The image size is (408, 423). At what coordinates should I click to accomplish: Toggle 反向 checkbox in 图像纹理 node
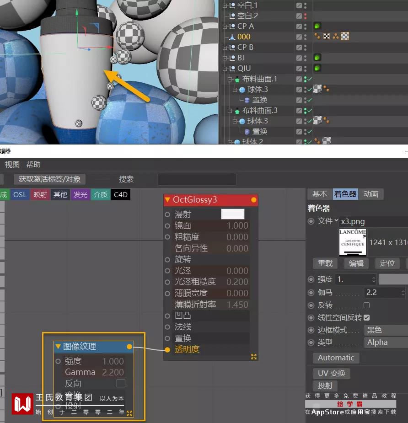point(121,383)
